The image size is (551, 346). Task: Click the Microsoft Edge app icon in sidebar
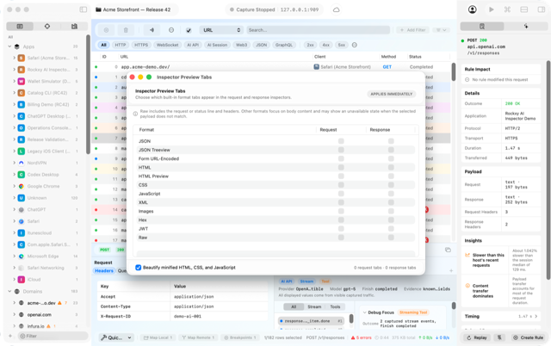click(x=21, y=256)
